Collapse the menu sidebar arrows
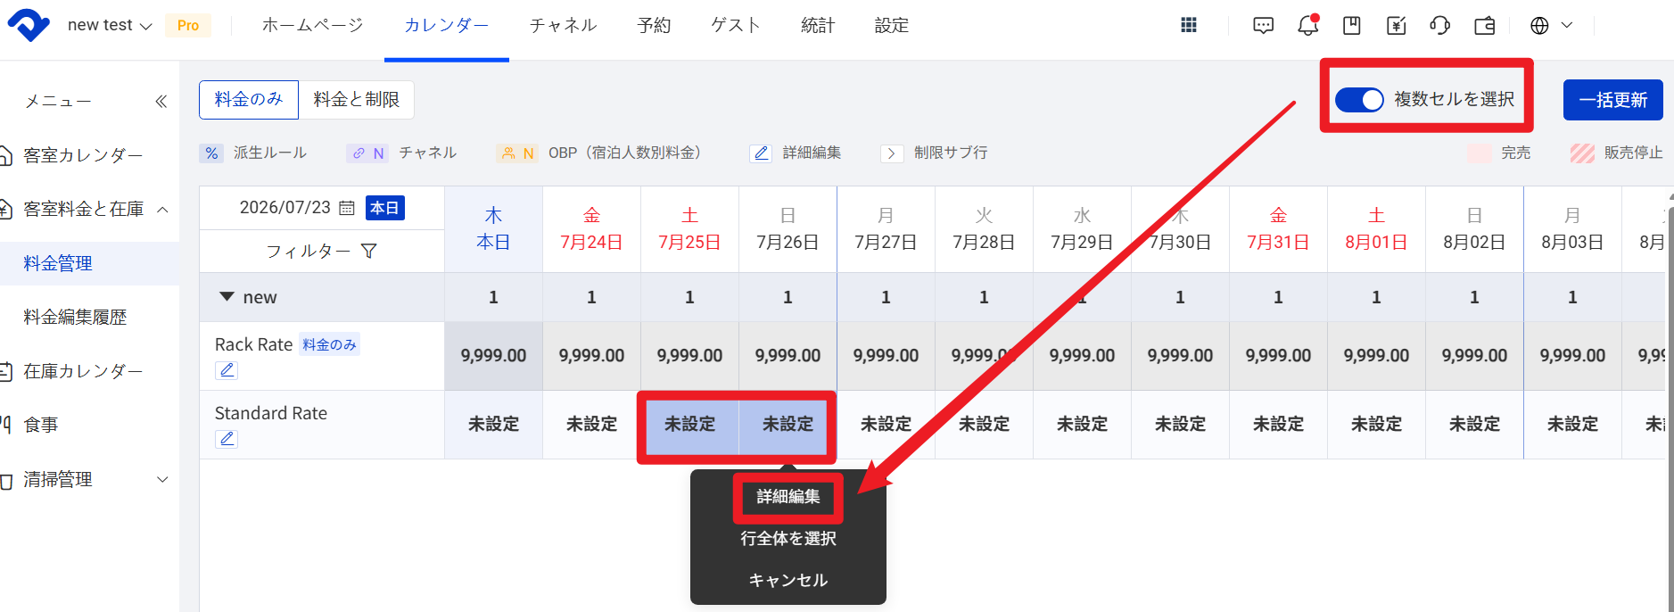Screen dimensions: 1674x612 click(161, 102)
